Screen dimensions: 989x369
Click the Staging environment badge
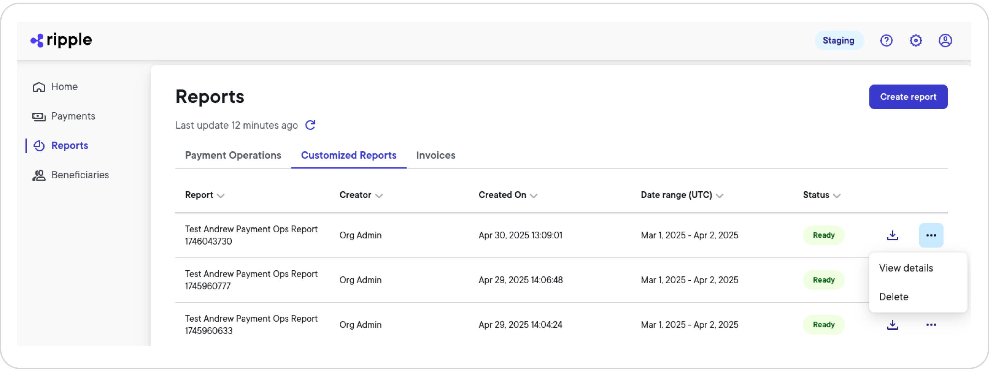coord(839,40)
